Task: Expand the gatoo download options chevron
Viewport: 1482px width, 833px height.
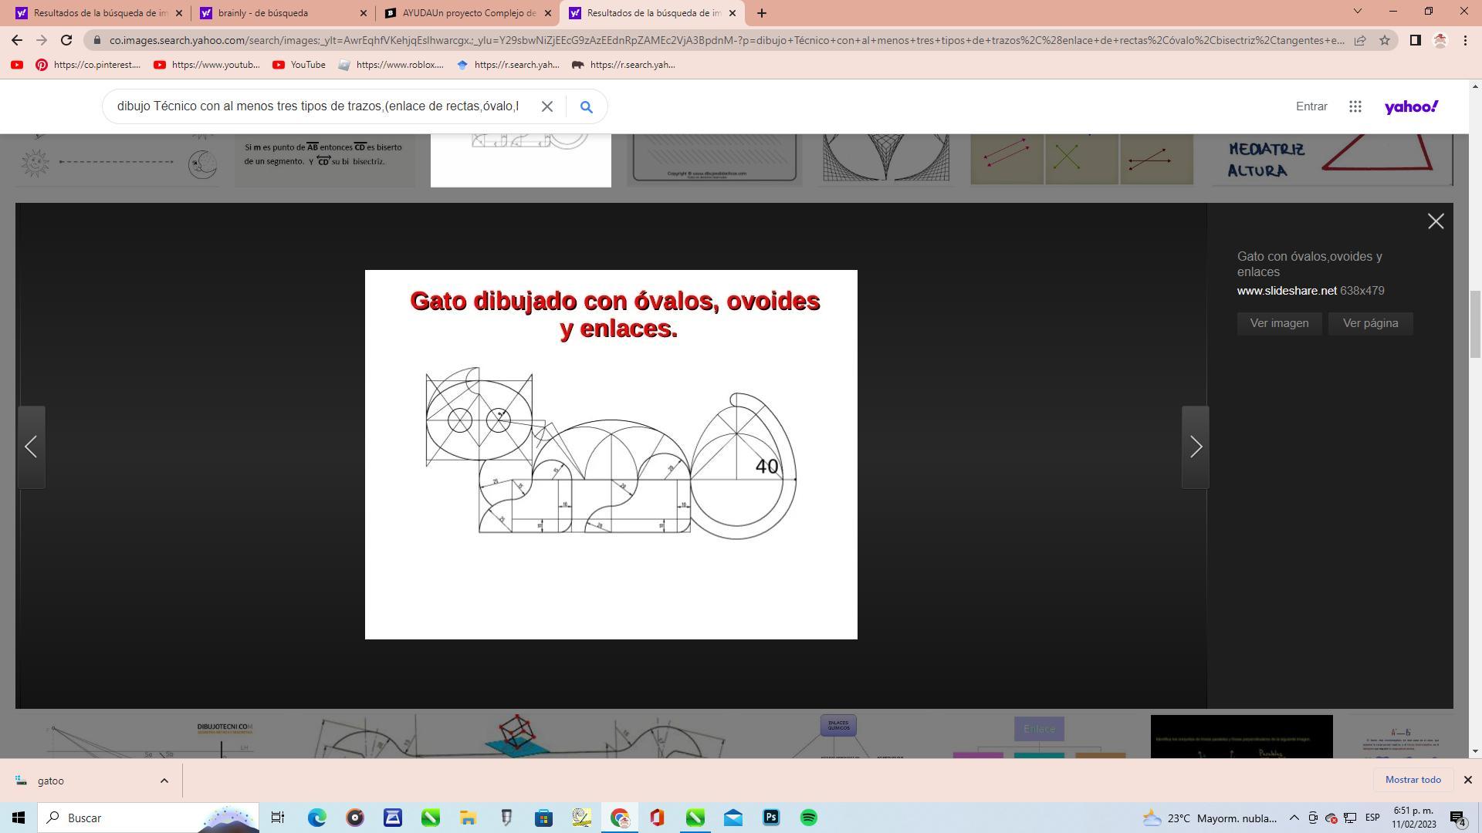Action: pyautogui.click(x=164, y=781)
